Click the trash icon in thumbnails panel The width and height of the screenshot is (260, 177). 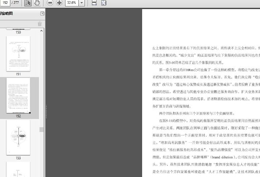(40, 24)
